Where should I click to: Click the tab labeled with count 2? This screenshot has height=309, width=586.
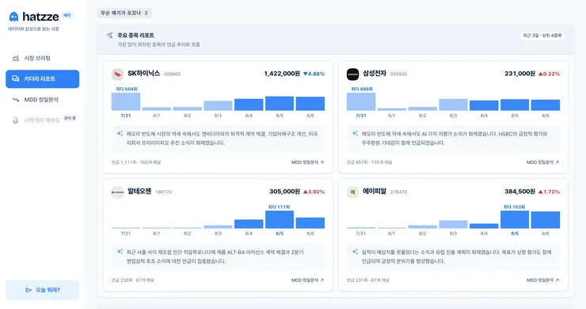(x=124, y=13)
